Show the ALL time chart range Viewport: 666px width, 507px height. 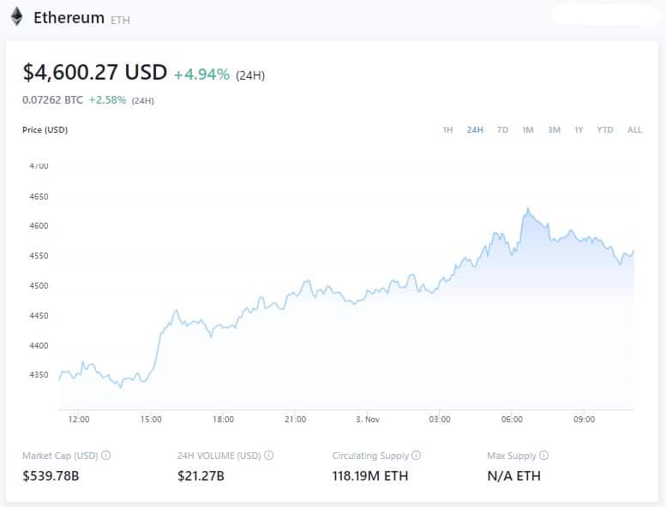coord(634,130)
